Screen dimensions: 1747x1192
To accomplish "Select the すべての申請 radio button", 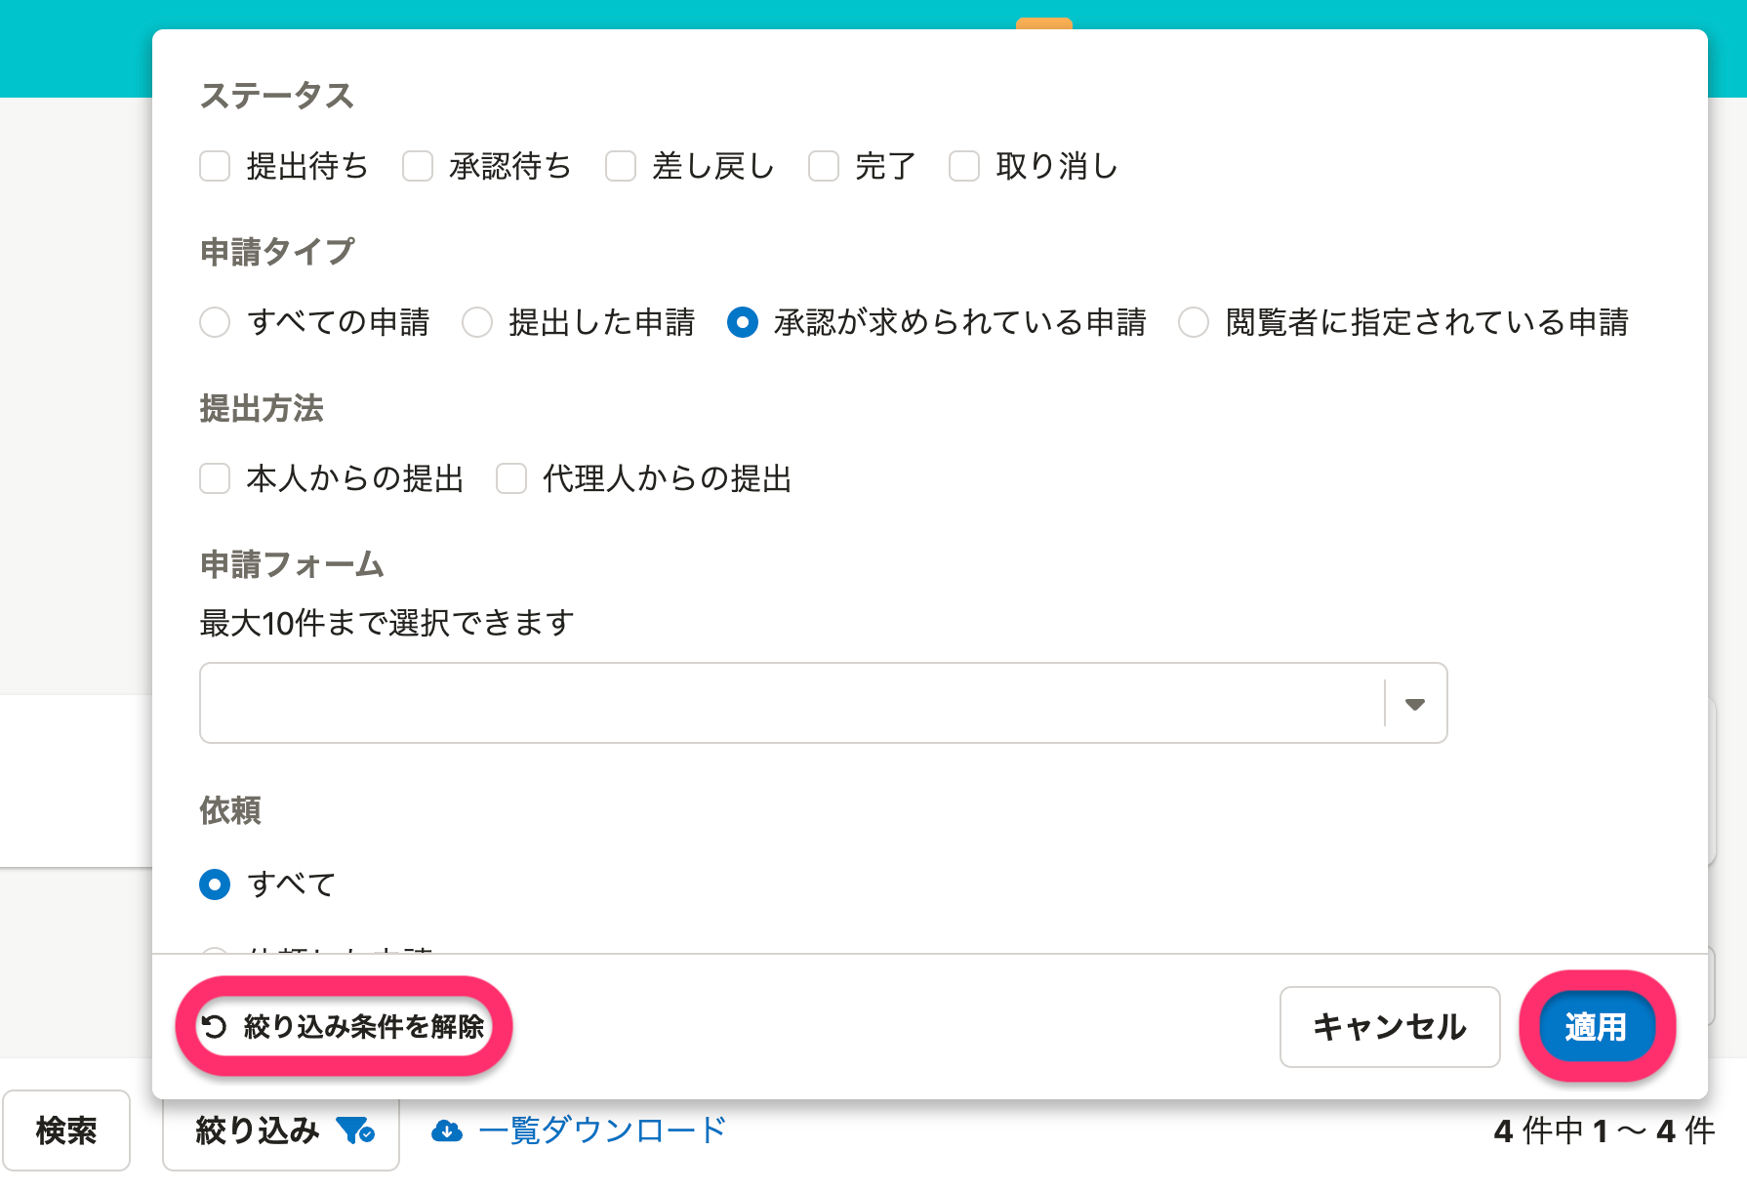I will pyautogui.click(x=215, y=322).
